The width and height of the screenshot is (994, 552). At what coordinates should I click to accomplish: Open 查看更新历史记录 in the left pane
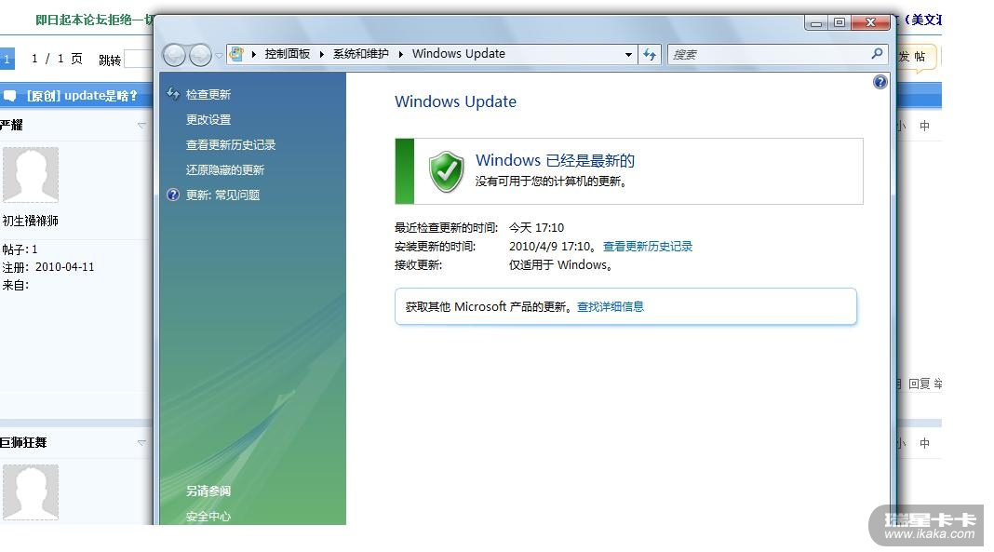click(x=231, y=145)
